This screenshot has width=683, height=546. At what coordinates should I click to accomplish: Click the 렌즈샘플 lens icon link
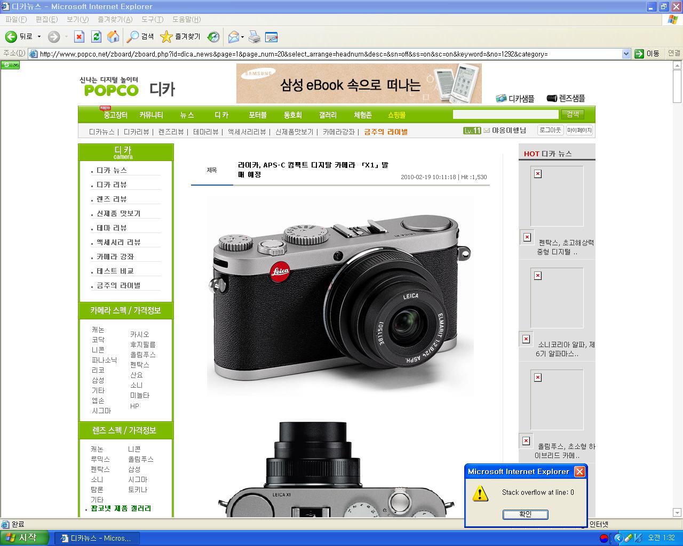click(566, 98)
